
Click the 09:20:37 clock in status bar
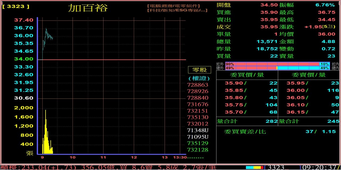coord(319,167)
